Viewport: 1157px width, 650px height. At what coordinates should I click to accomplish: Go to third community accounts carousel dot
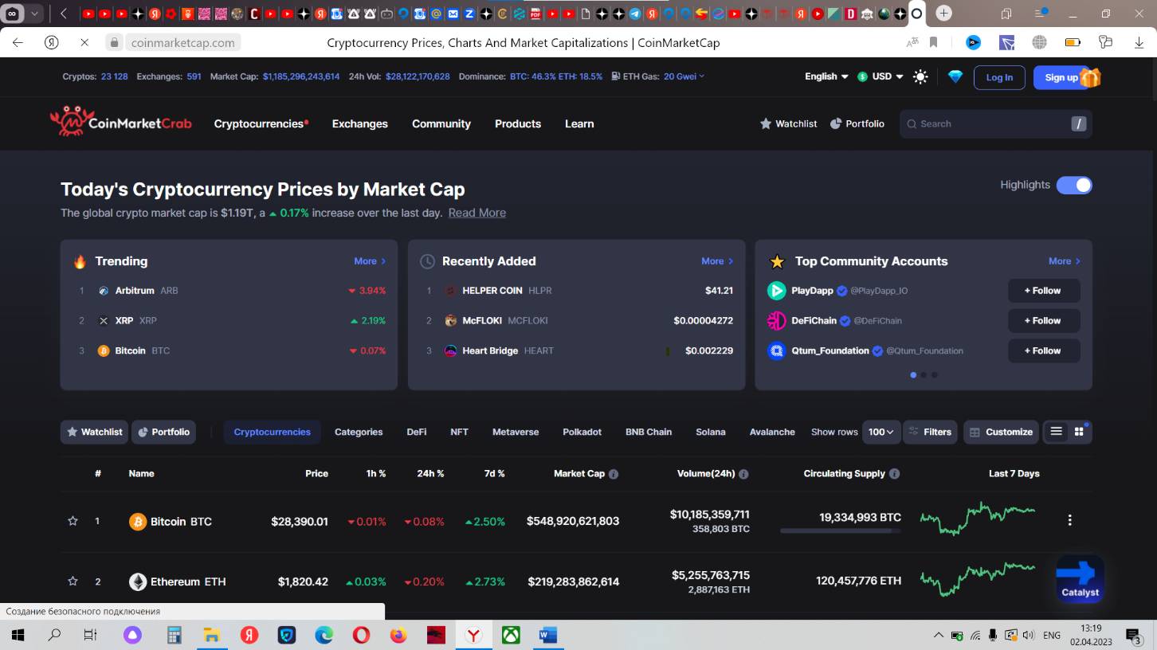(934, 374)
